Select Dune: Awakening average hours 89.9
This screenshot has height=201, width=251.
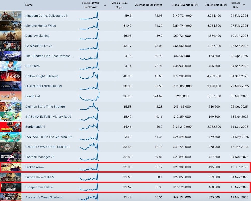159,36
